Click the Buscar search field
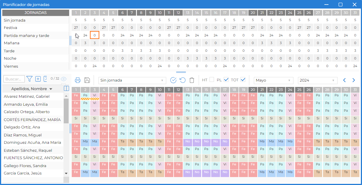 point(14,79)
